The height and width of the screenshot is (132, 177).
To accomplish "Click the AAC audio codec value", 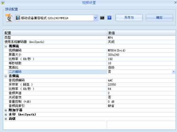I will tap(110, 80).
